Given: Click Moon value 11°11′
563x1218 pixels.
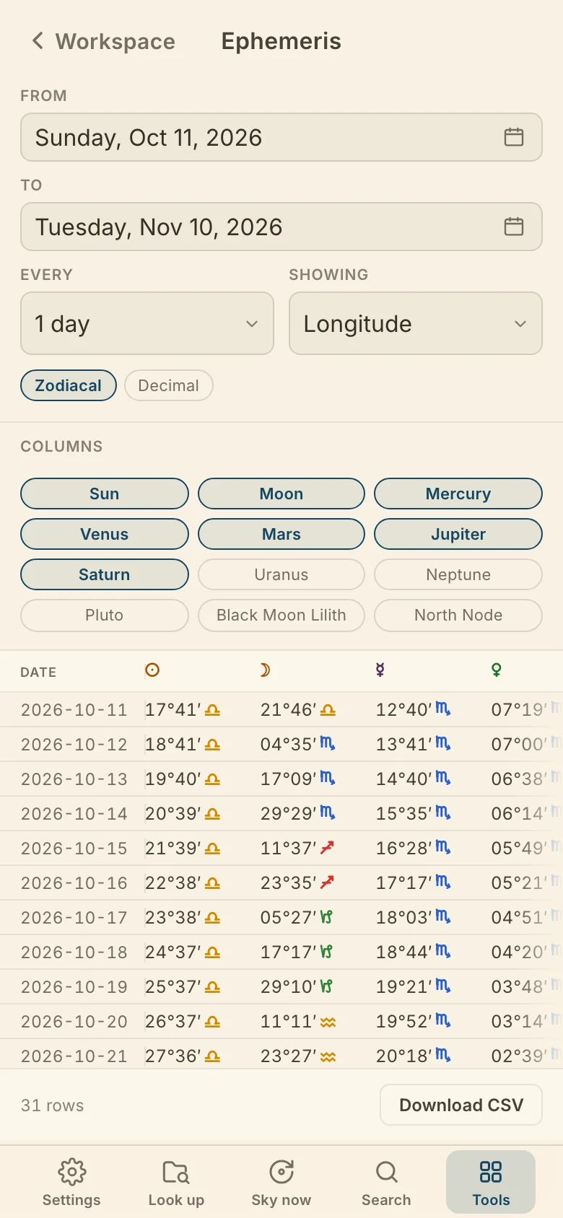Looking at the screenshot, I should 289,1022.
